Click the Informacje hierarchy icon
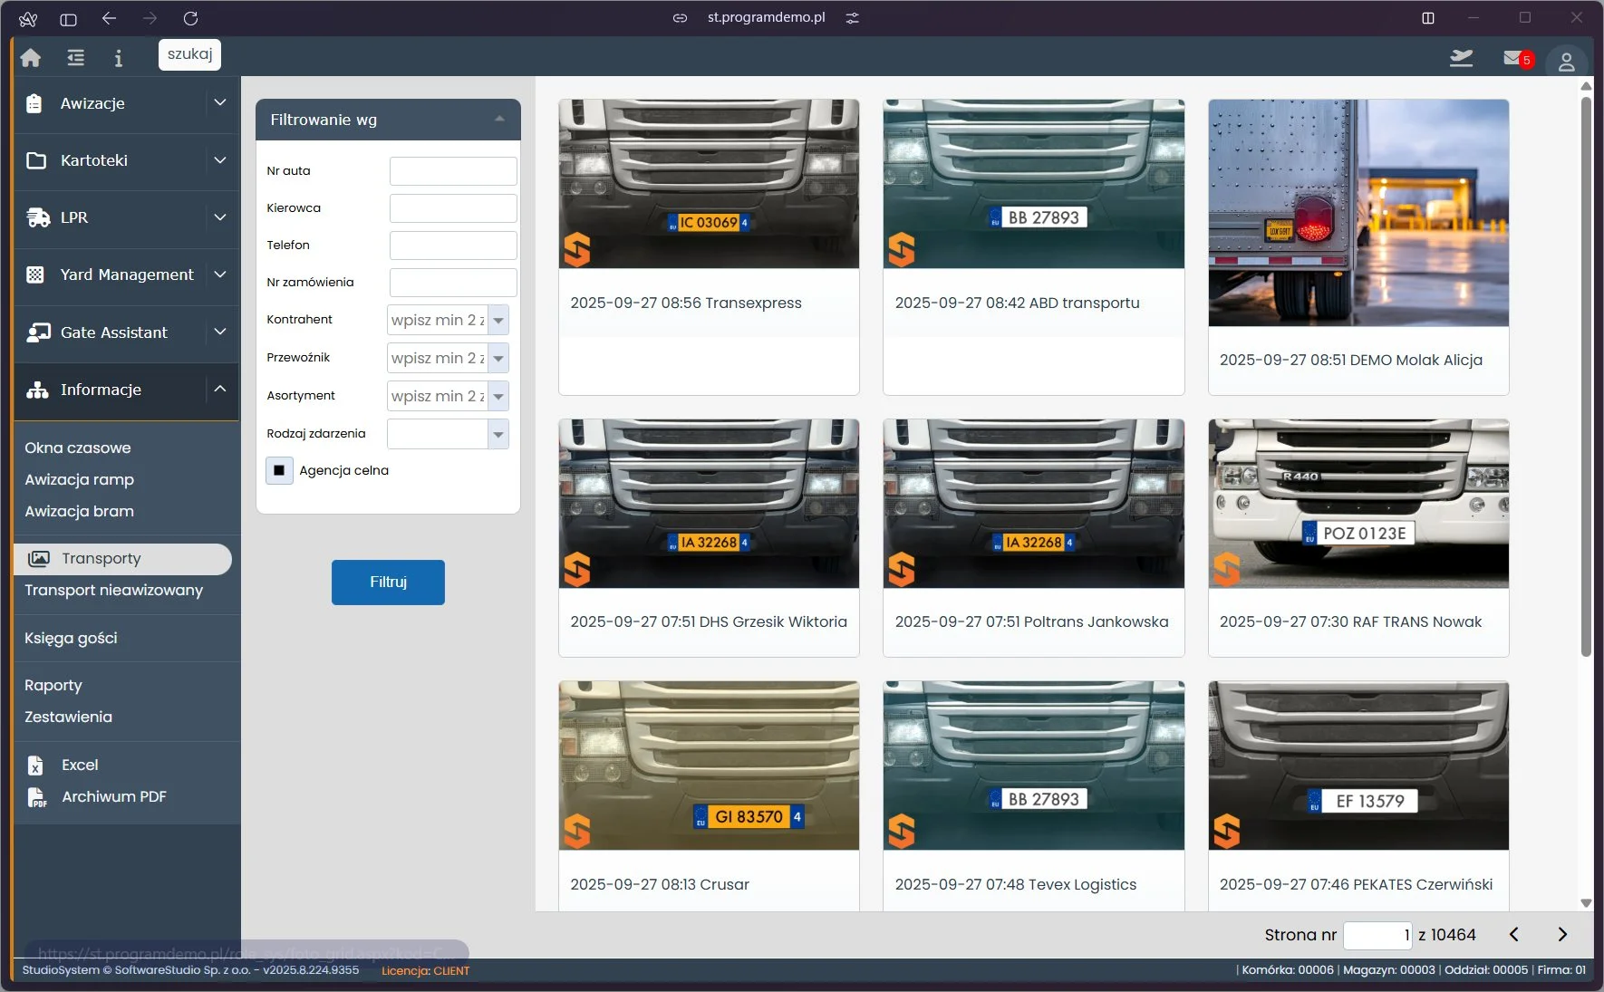The width and height of the screenshot is (1604, 992). [37, 390]
